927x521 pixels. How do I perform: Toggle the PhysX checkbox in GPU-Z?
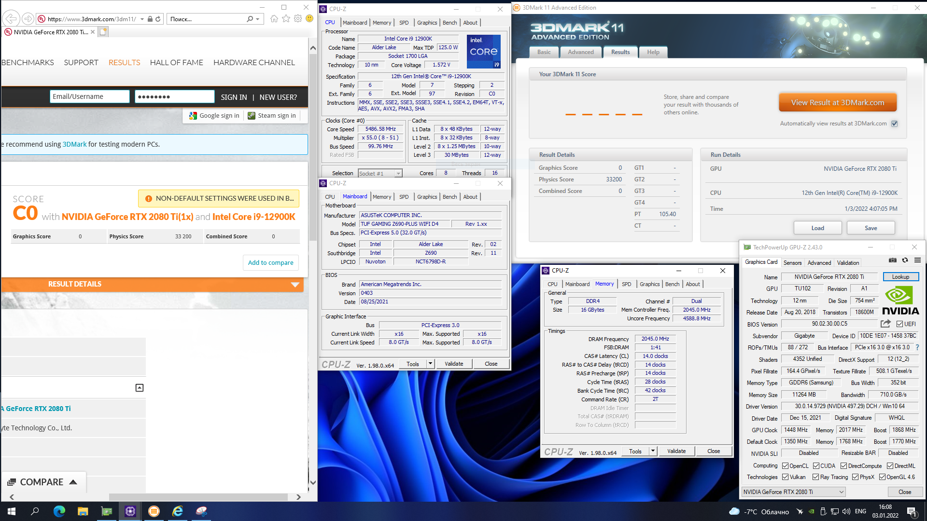pyautogui.click(x=856, y=477)
